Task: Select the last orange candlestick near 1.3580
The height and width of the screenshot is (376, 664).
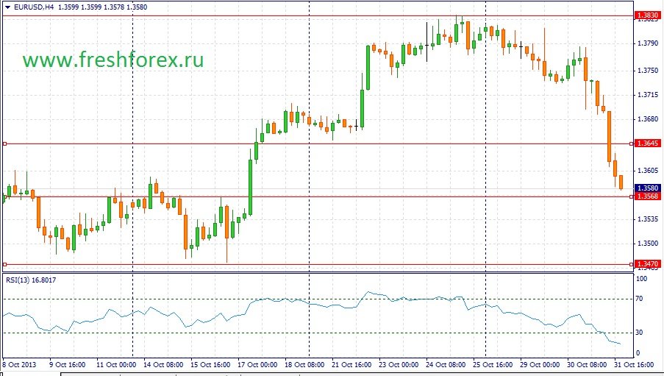Action: coord(621,182)
